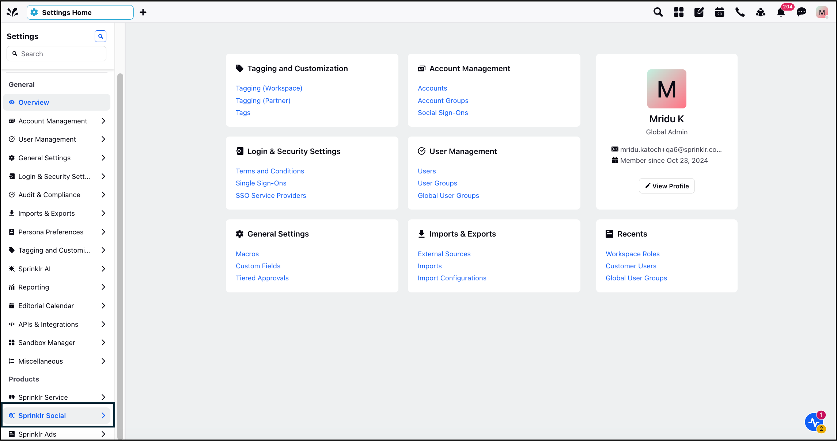Screen dimensions: 837x441
Task: Click the Sprinklr AI star icon
Action: point(12,269)
